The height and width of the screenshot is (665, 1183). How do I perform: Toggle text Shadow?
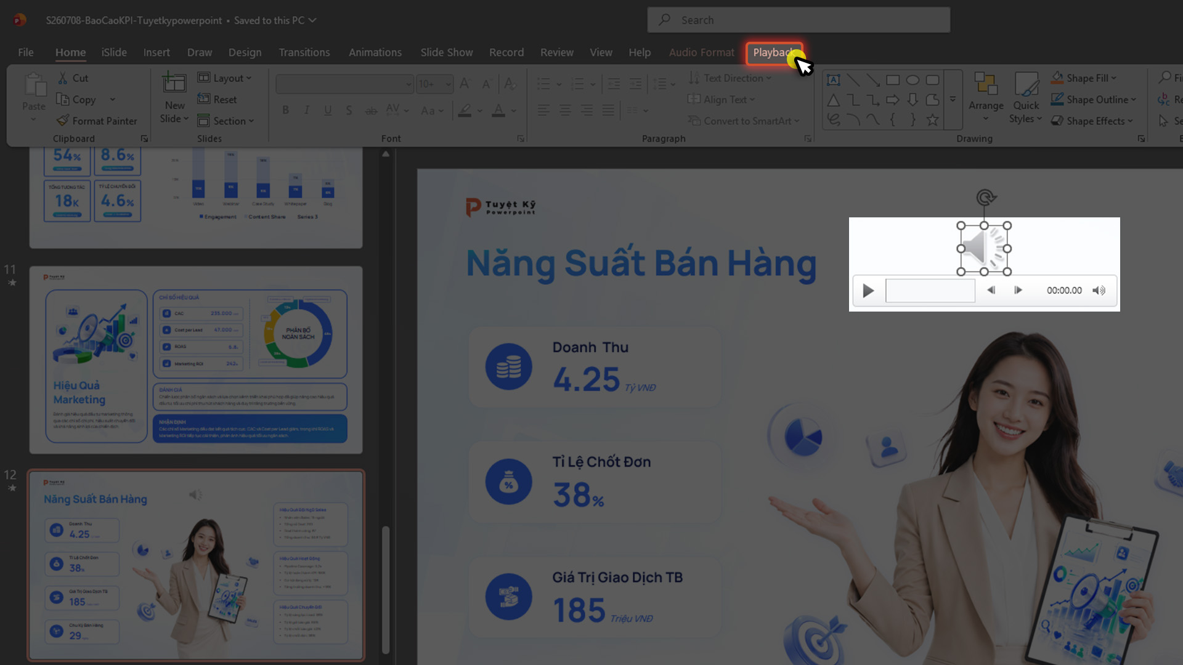click(x=349, y=110)
